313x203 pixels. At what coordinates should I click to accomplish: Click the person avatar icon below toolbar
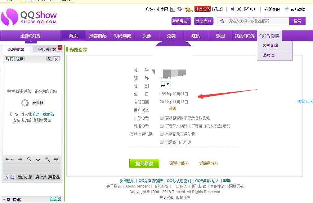(6, 177)
